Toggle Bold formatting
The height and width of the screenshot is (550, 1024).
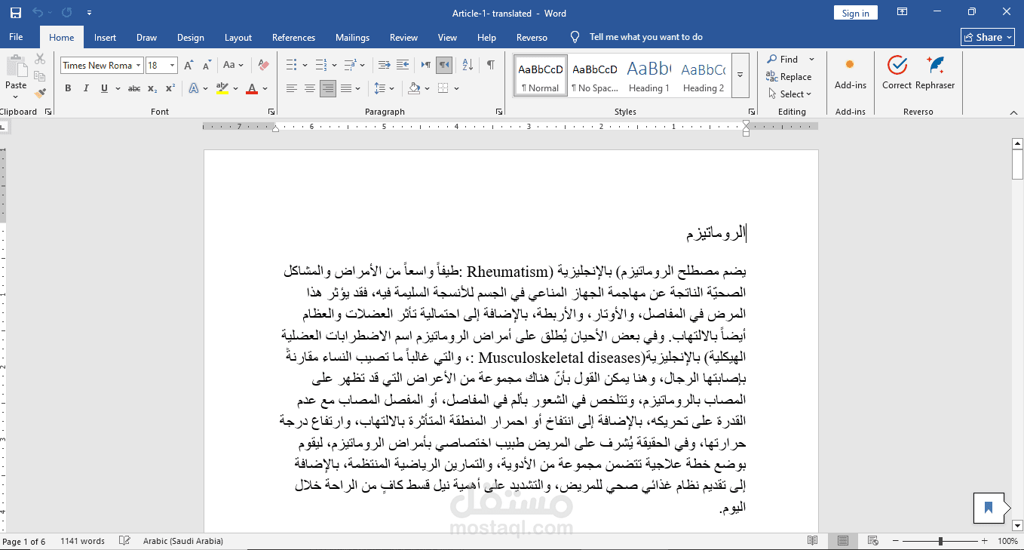click(x=68, y=88)
